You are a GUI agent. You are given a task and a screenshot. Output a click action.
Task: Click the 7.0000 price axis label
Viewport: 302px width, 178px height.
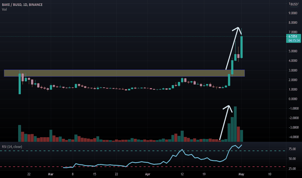(293, 32)
